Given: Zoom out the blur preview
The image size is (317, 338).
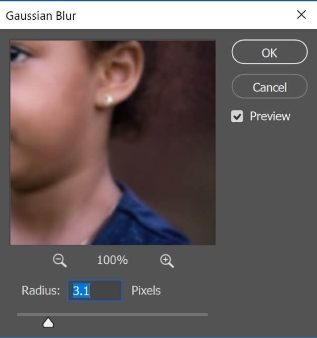Looking at the screenshot, I should [60, 260].
